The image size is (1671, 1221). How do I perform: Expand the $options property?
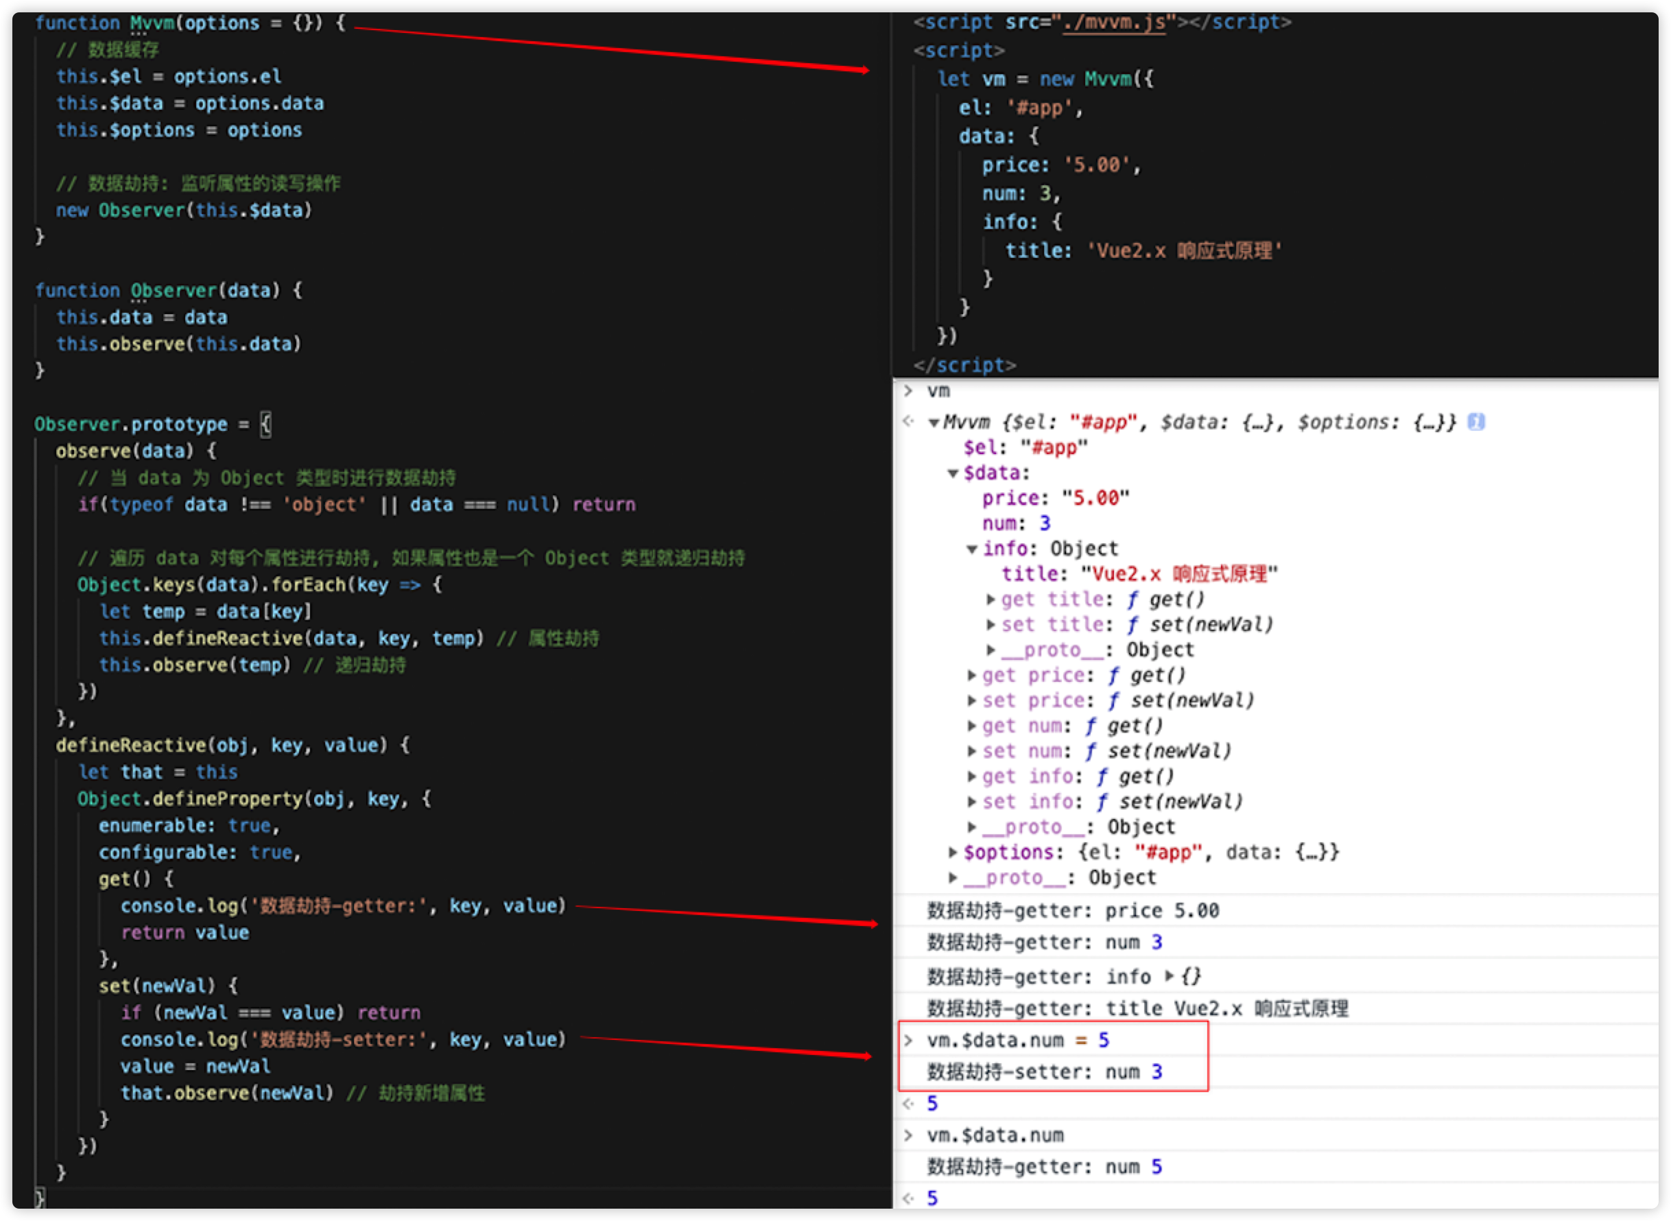click(x=953, y=852)
